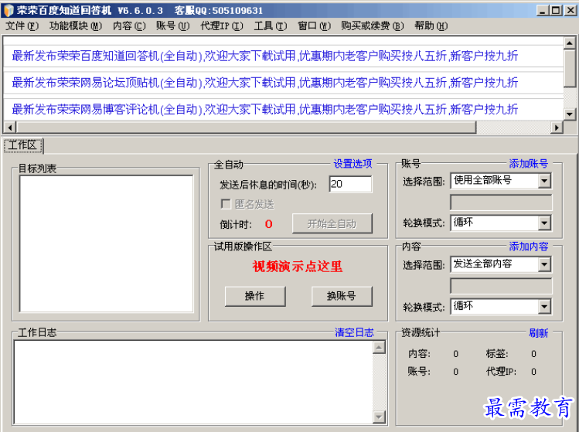Maximize the window
The image size is (579, 432).
tap(556, 10)
